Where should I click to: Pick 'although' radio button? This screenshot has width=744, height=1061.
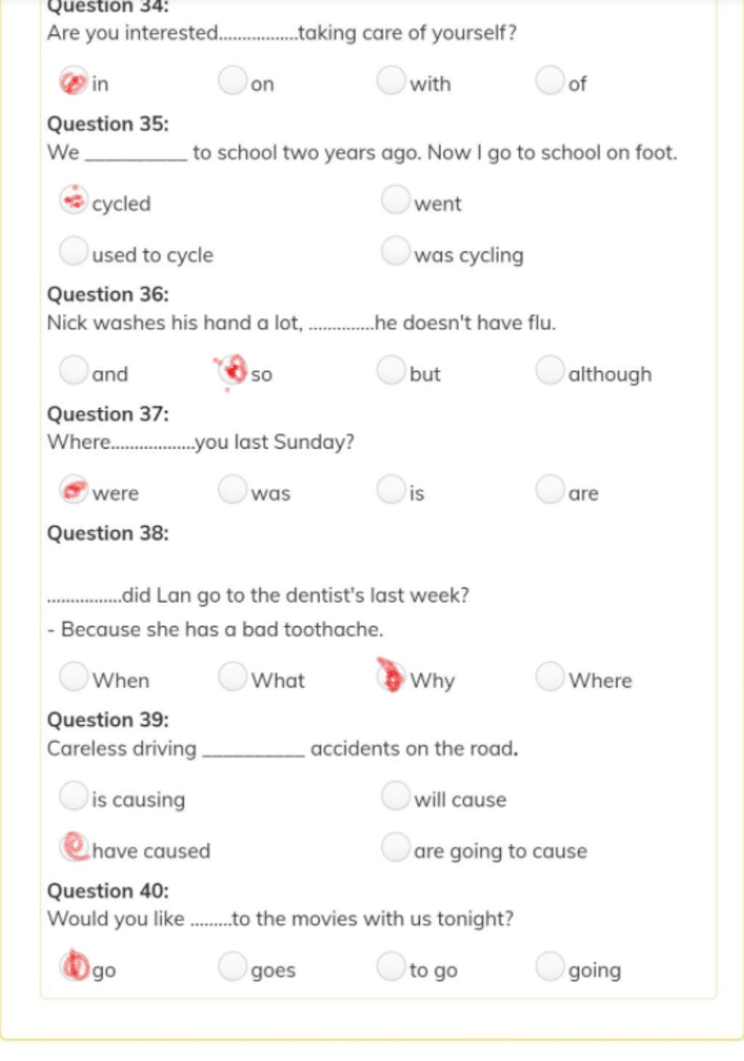[x=550, y=370]
